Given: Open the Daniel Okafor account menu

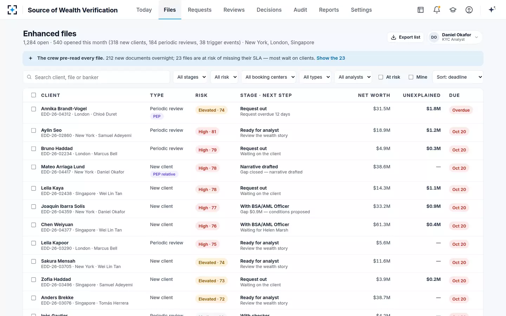Looking at the screenshot, I should coord(455,37).
